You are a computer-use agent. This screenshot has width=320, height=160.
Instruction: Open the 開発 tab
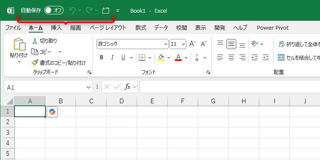220,28
